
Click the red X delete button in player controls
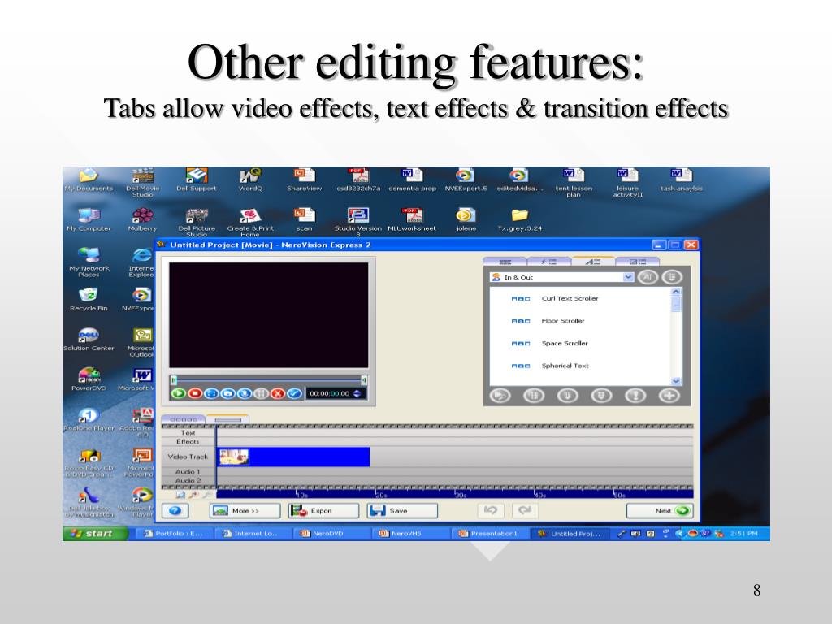pos(278,393)
